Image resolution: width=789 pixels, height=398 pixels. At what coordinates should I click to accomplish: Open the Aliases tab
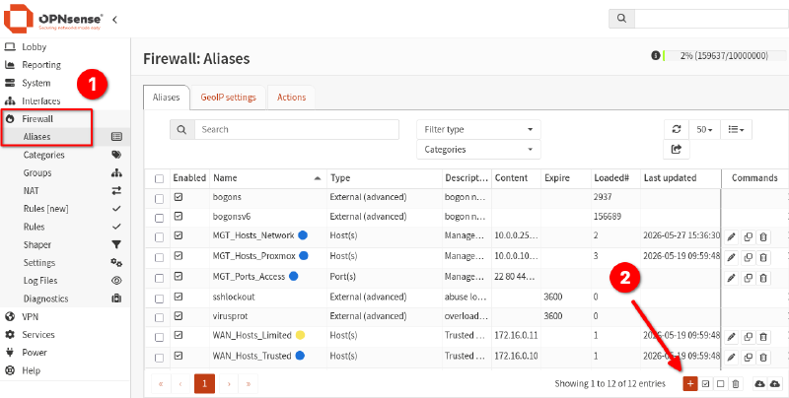pyautogui.click(x=166, y=98)
